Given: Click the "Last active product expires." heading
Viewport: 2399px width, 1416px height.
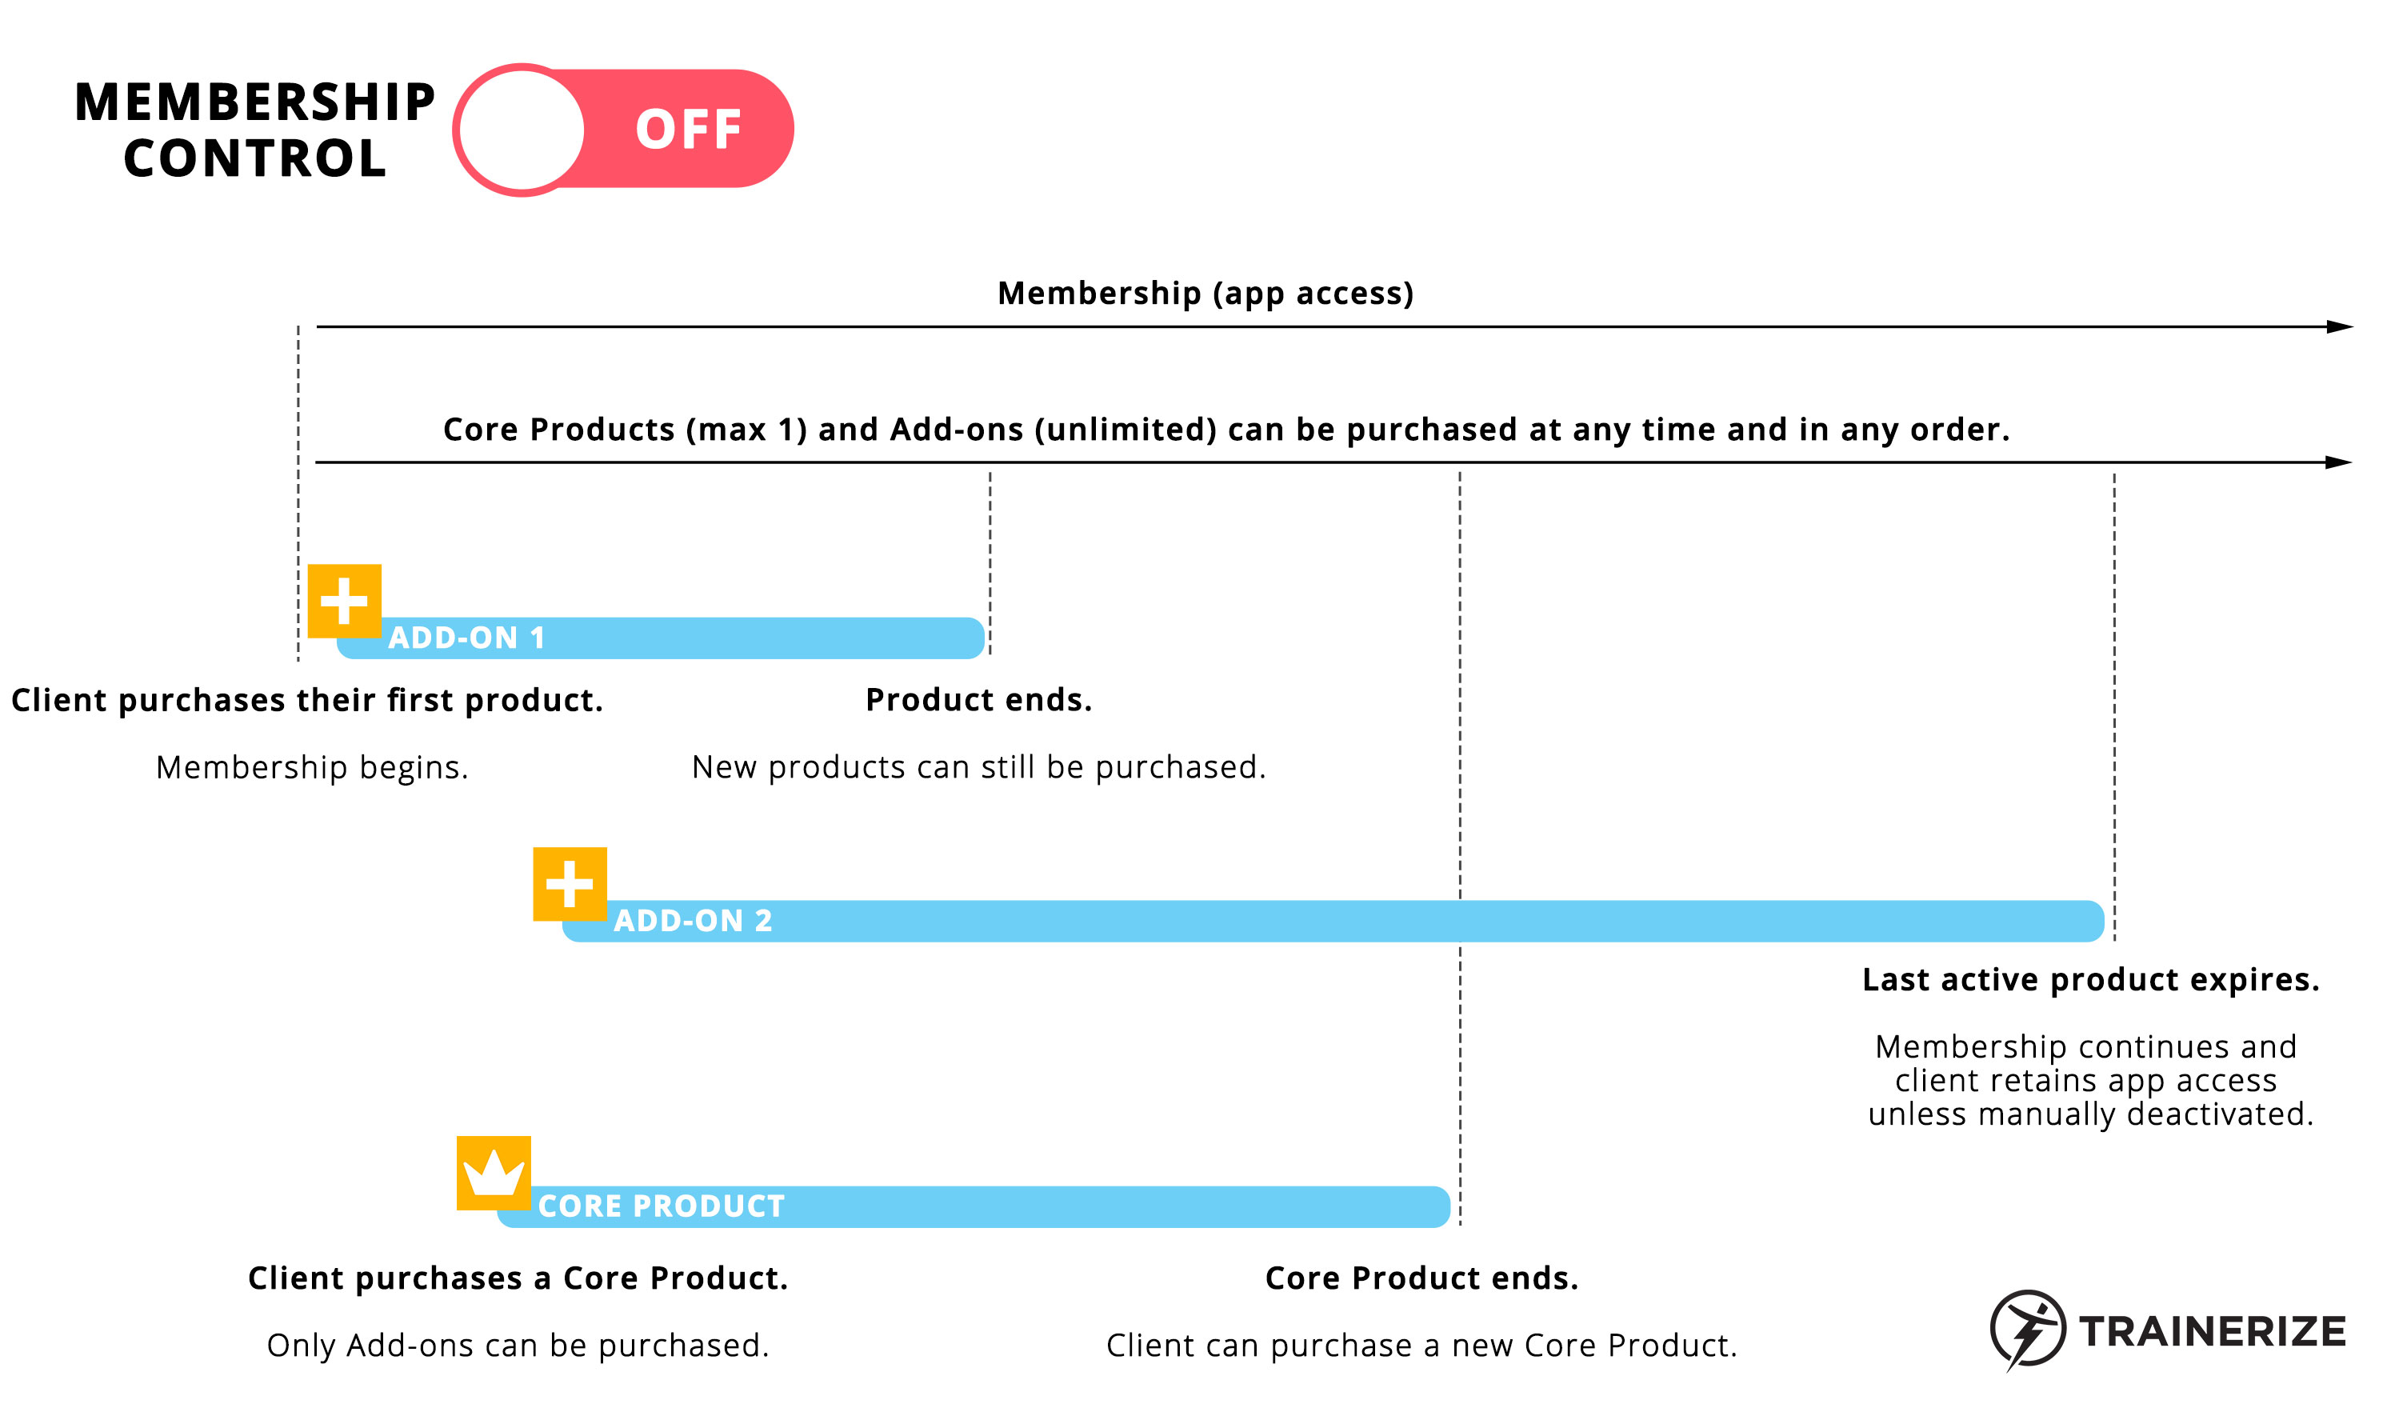Looking at the screenshot, I should click(2090, 980).
